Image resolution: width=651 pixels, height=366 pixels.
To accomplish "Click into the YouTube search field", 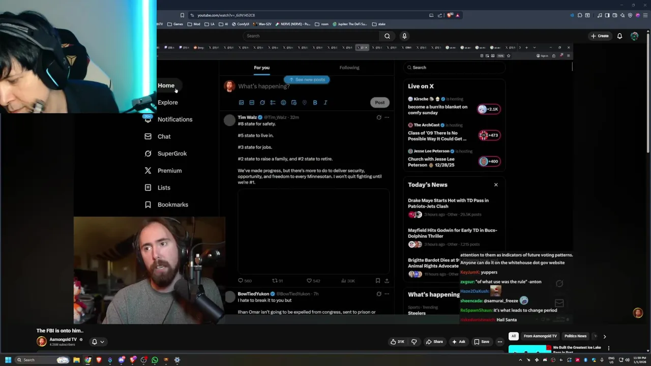I will pyautogui.click(x=311, y=36).
